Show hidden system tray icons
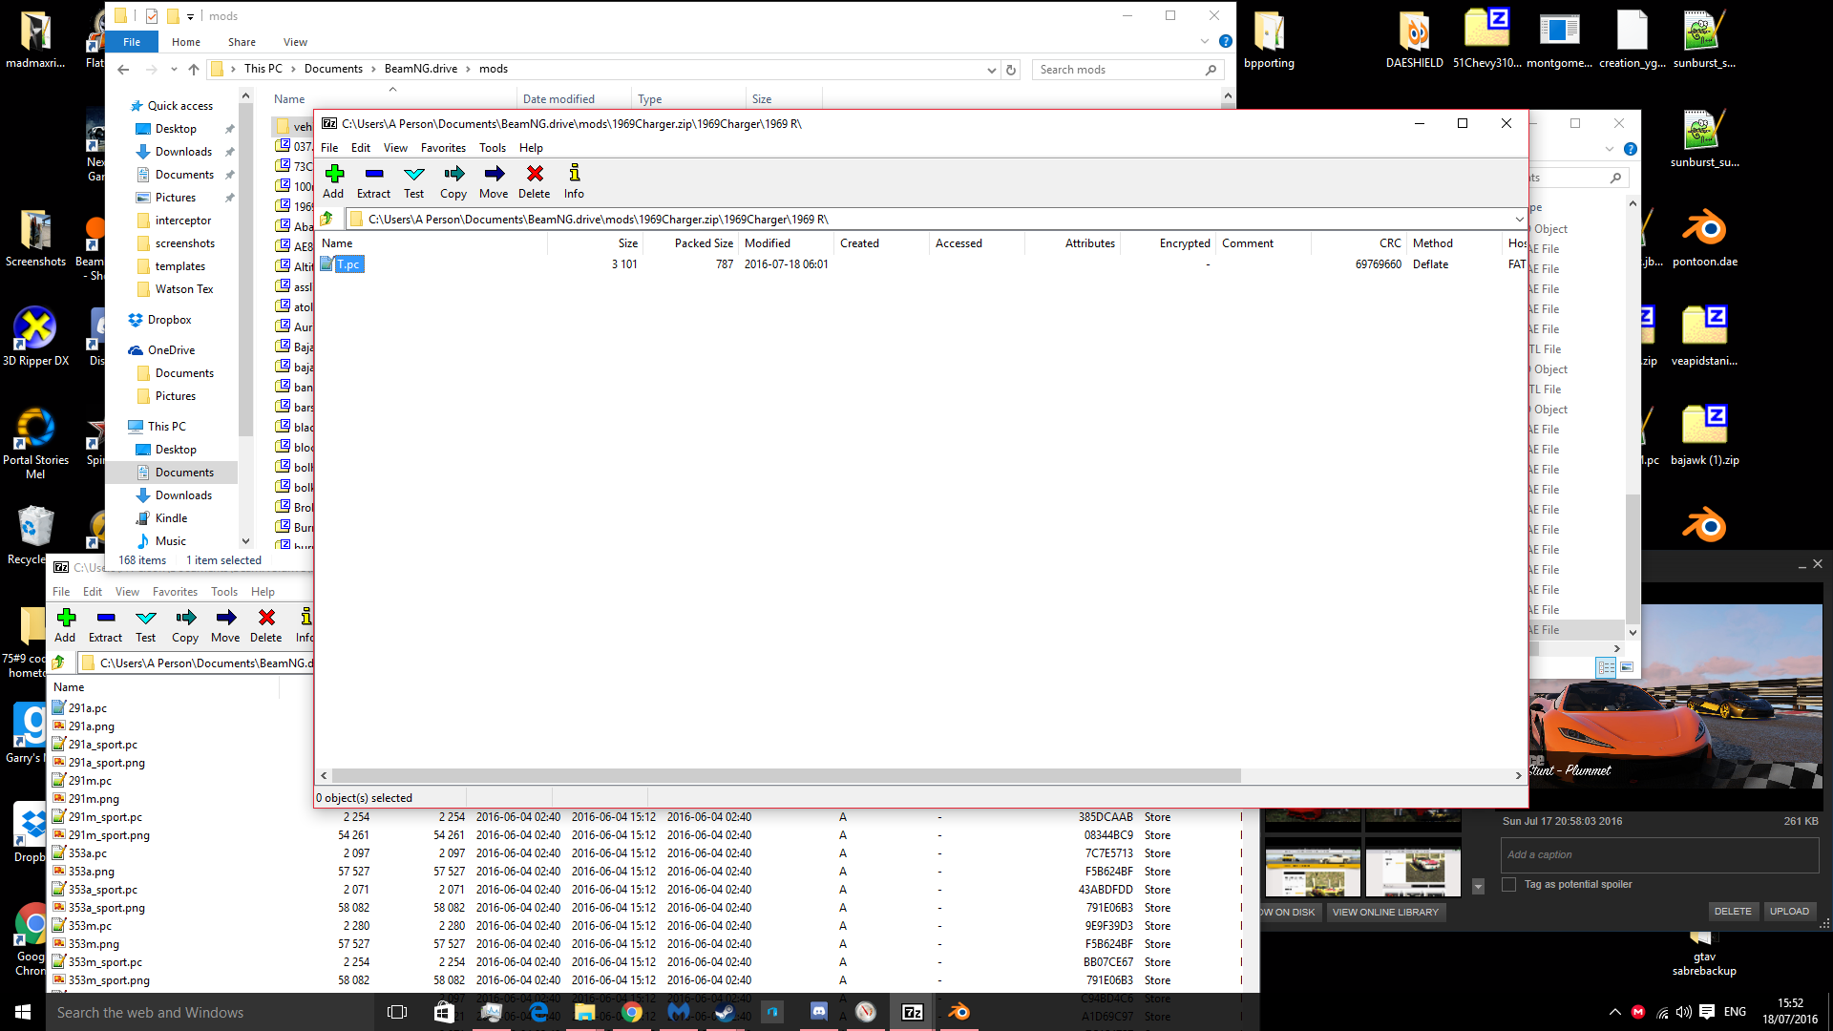This screenshot has height=1031, width=1833. click(x=1614, y=1012)
